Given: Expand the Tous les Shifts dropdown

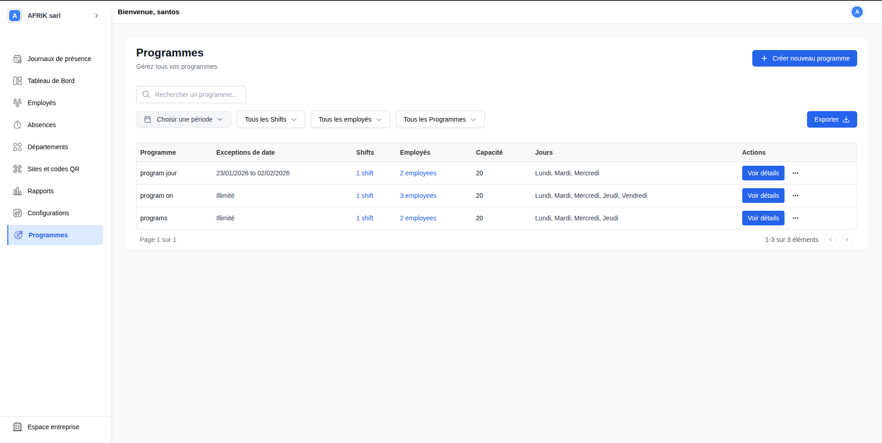Looking at the screenshot, I should tap(270, 119).
